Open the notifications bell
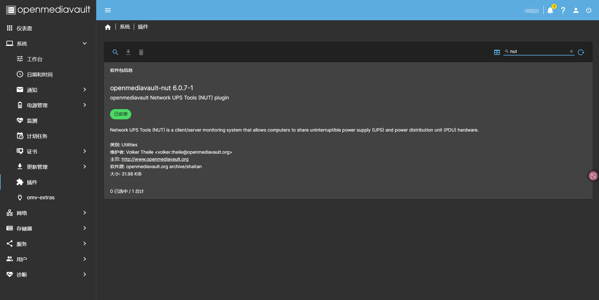 coord(550,10)
